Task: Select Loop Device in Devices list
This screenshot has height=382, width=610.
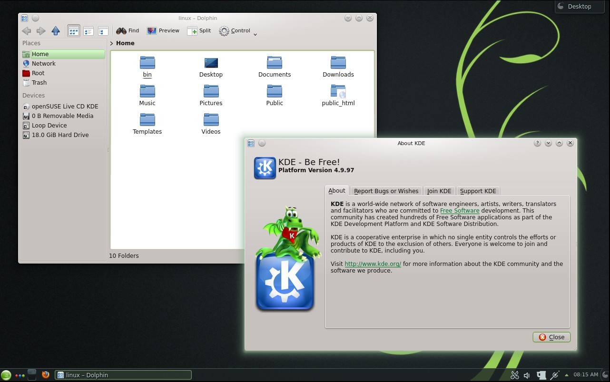Action: pyautogui.click(x=63, y=126)
